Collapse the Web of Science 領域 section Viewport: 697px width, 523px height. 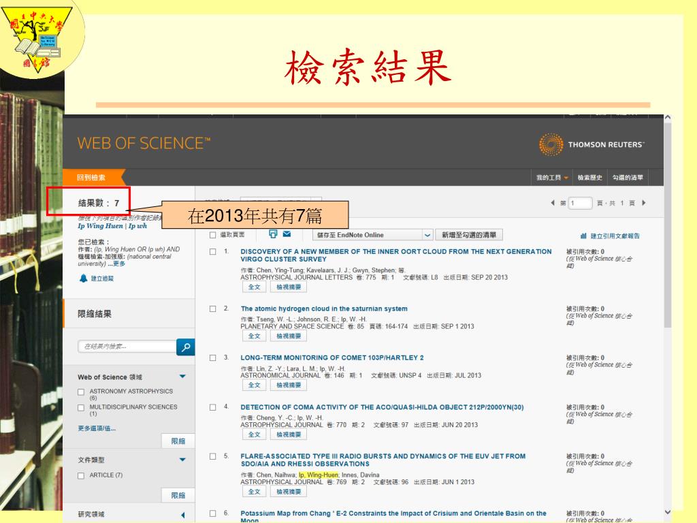point(182,377)
